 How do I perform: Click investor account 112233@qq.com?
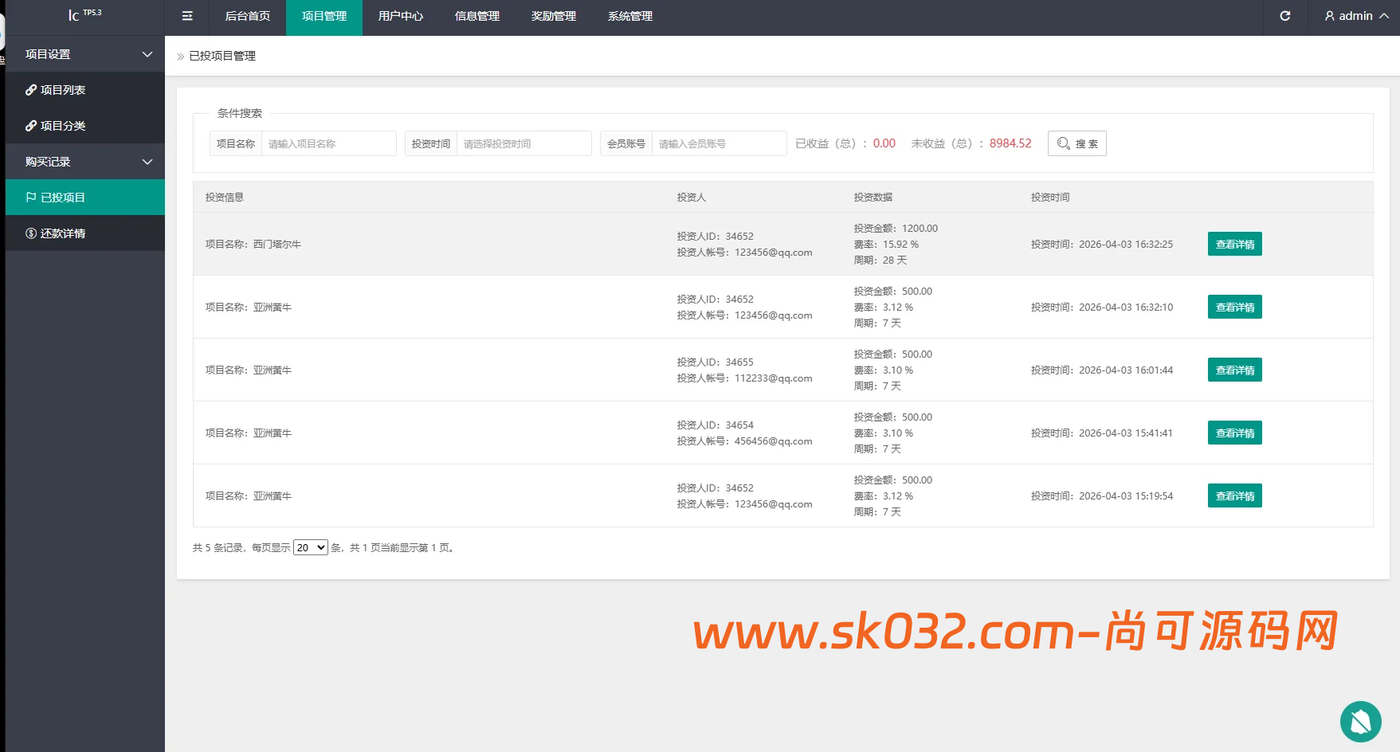774,378
